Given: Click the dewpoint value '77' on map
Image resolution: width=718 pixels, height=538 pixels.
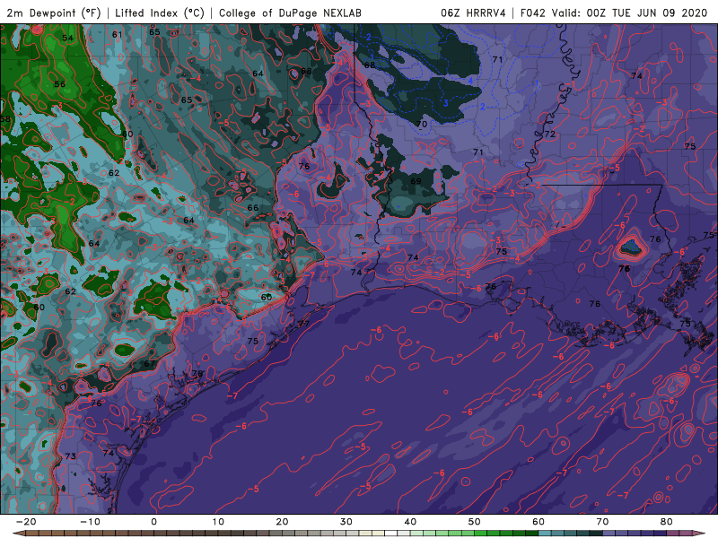Looking at the screenshot, I should click(x=304, y=324).
